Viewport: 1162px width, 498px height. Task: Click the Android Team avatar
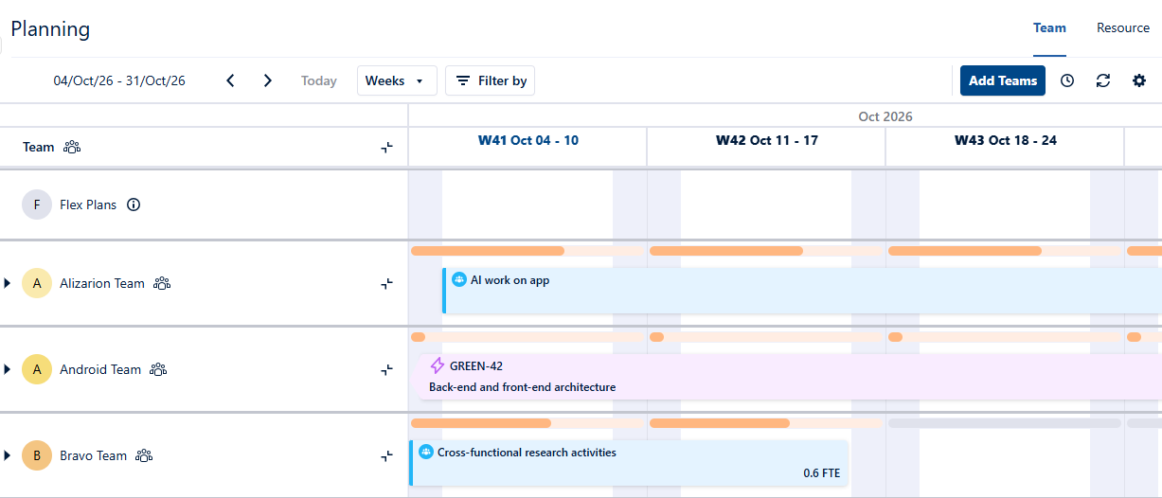coord(37,369)
